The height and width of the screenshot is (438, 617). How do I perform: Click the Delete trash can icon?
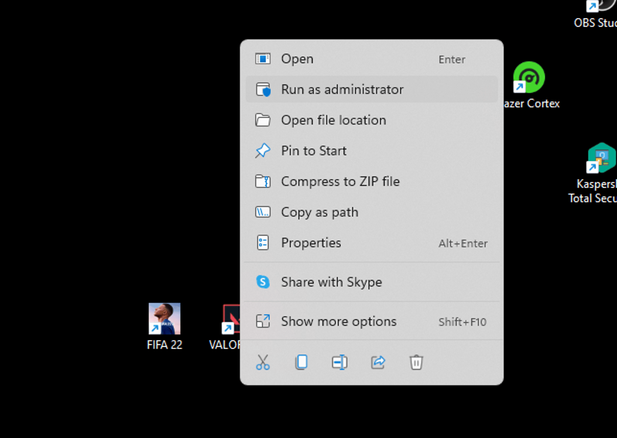coord(416,362)
